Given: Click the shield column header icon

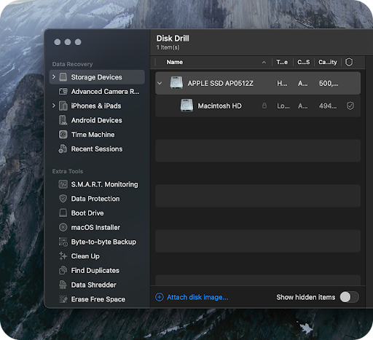Looking at the screenshot, I should [349, 62].
